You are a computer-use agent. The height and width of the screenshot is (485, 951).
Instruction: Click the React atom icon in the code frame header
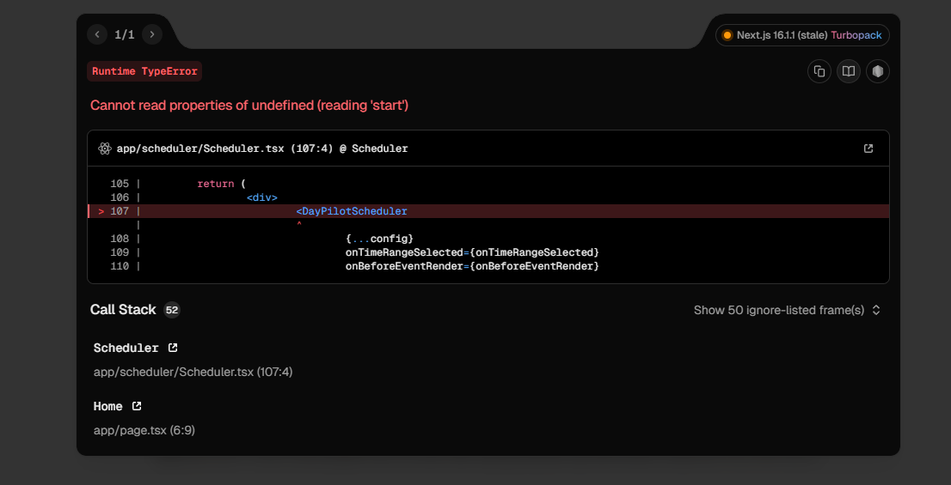pos(105,149)
